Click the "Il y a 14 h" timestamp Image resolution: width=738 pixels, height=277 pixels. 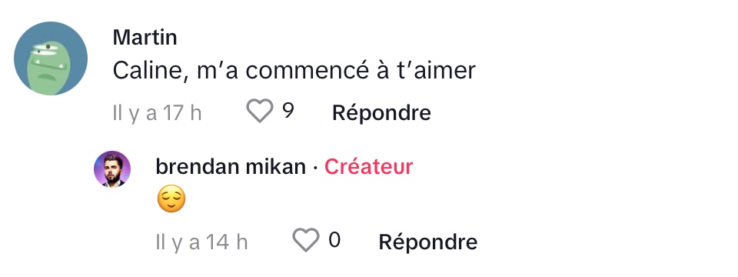point(202,242)
